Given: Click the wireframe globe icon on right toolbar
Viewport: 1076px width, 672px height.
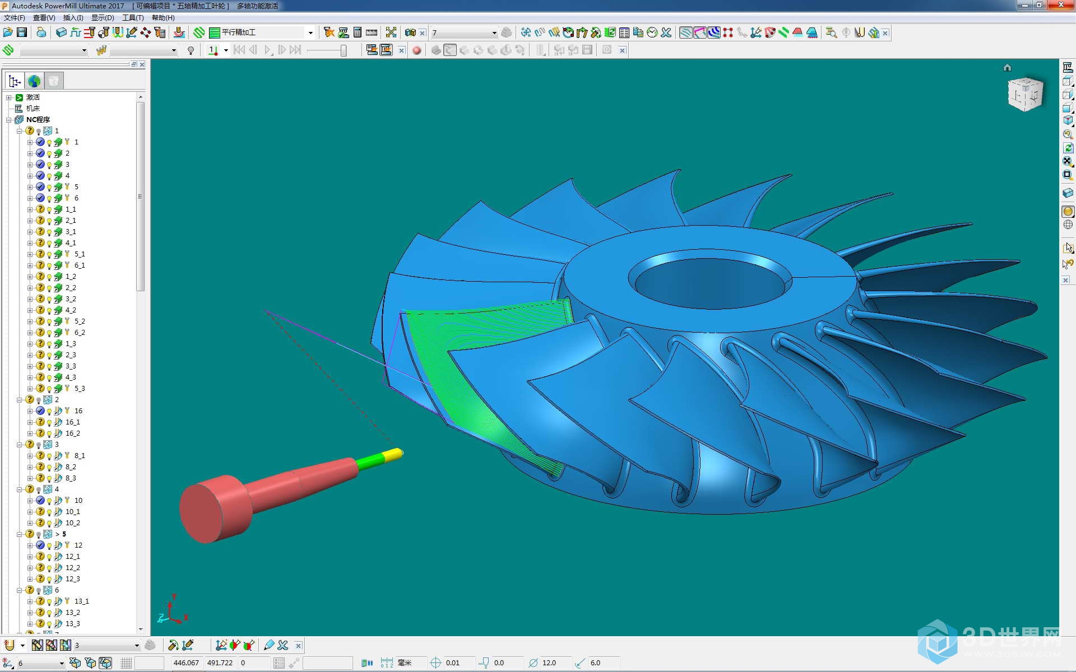Looking at the screenshot, I should pos(1068,225).
